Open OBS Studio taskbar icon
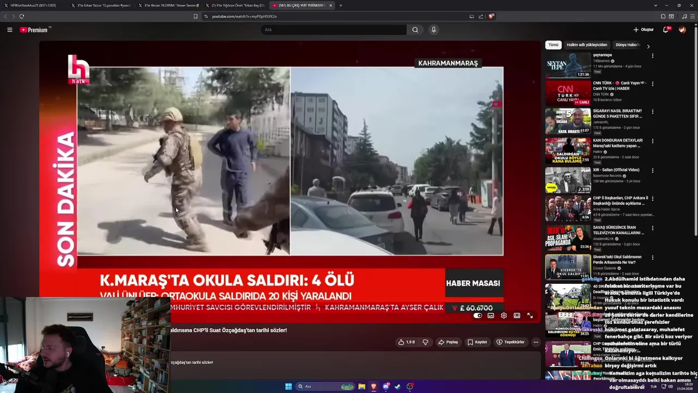Viewport: 698px width, 393px height. (410, 386)
